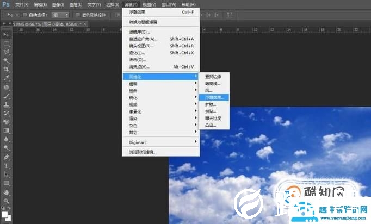Choose 等高线... in the 风格化 submenu
This screenshot has height=224, width=371.
[214, 84]
